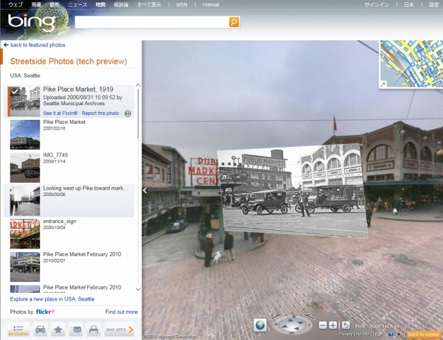Open the My Legend list panel
The height and width of the screenshot is (340, 443).
coord(19,330)
